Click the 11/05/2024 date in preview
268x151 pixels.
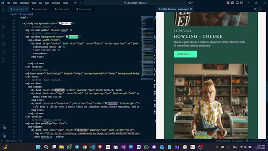click(182, 31)
